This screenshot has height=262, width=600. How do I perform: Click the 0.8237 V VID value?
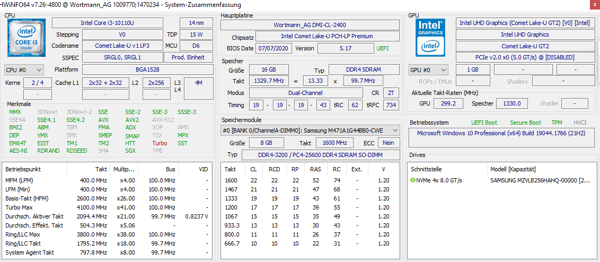click(196, 216)
